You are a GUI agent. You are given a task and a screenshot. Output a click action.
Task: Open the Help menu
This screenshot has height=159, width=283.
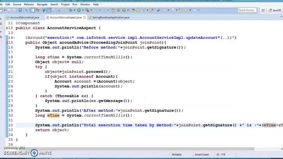96,4
